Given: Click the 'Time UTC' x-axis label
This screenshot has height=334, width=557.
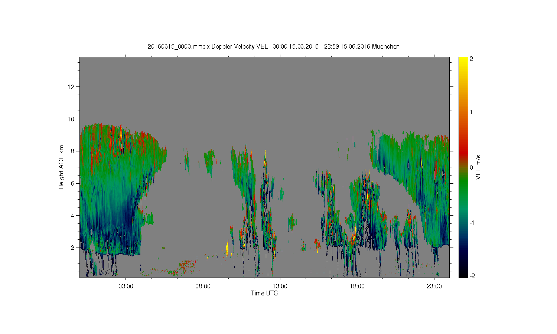Looking at the screenshot, I should [x=264, y=293].
